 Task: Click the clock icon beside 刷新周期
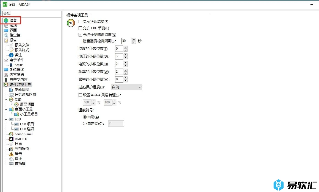pyautogui.click(x=11, y=89)
